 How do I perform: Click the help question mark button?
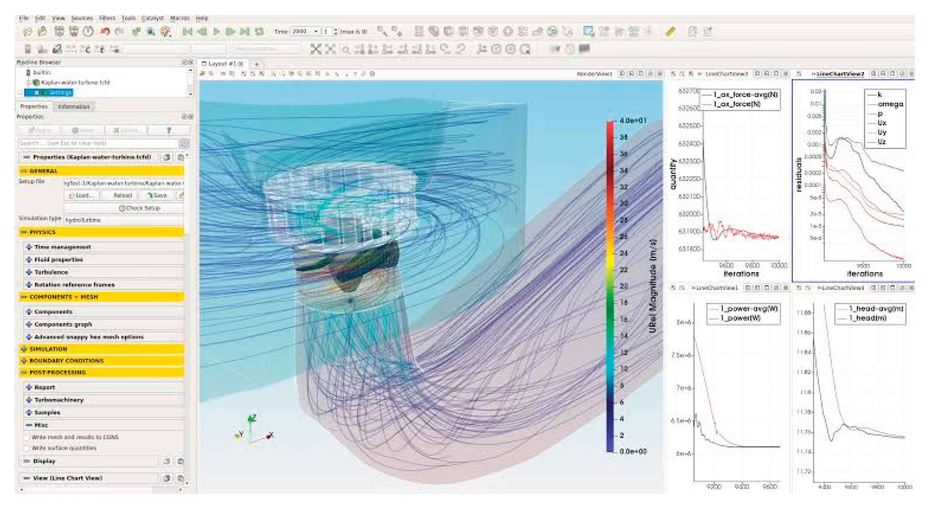point(169,130)
